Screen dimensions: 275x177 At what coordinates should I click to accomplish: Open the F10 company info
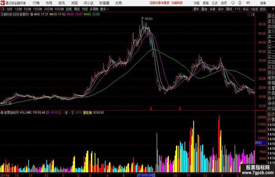tap(238, 9)
